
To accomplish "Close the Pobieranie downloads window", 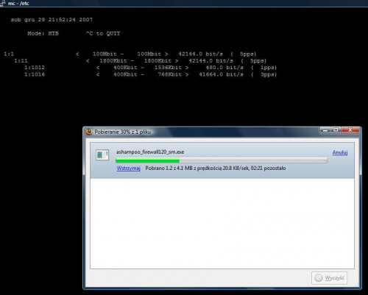I will [350, 130].
